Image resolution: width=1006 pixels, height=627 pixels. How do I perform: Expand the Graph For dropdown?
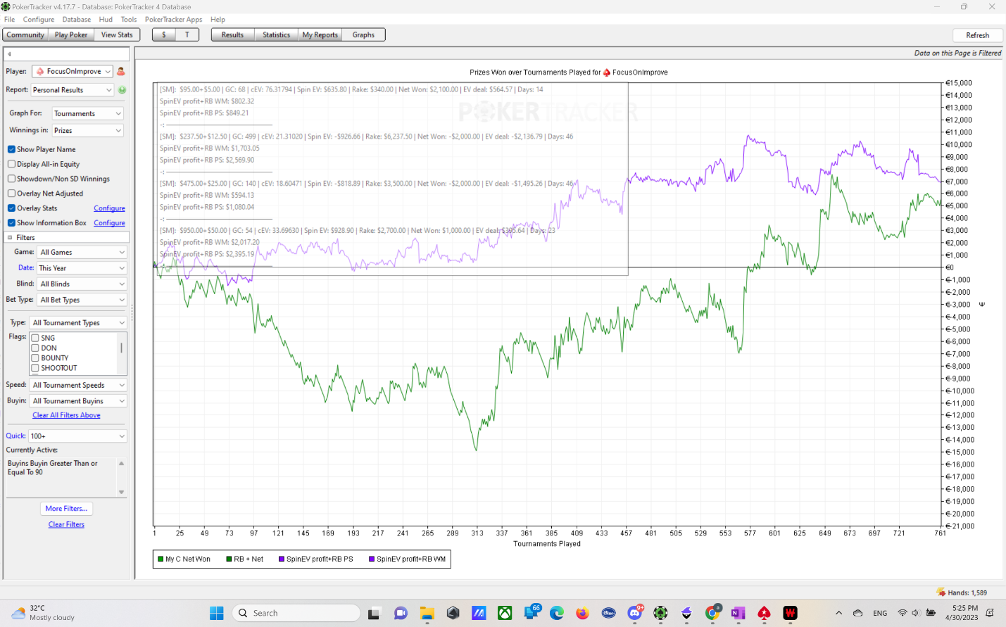pos(88,113)
